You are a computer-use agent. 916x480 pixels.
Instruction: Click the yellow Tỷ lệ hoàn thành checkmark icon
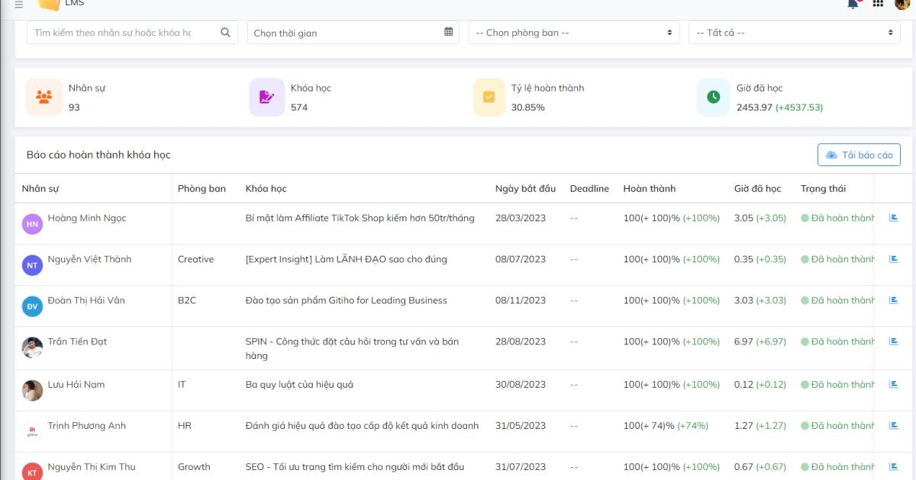click(x=489, y=97)
